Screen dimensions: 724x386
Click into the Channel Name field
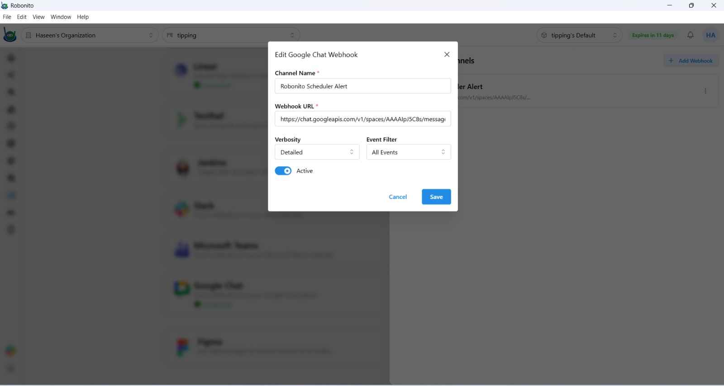pos(363,86)
